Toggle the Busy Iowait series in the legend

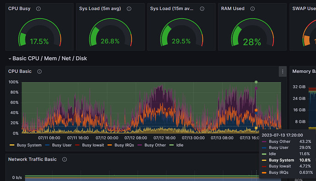(89, 145)
